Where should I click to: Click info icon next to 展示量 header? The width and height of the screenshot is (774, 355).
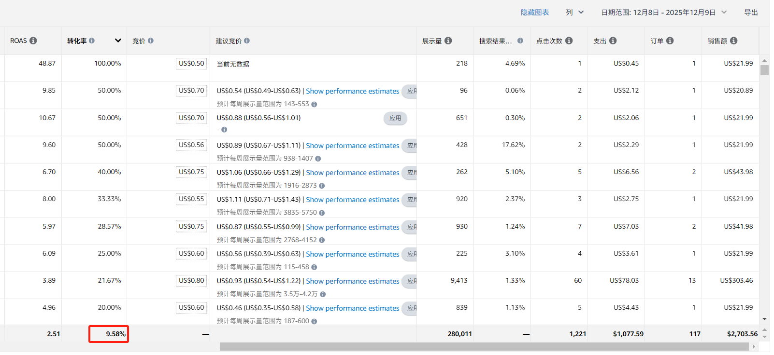(x=448, y=41)
